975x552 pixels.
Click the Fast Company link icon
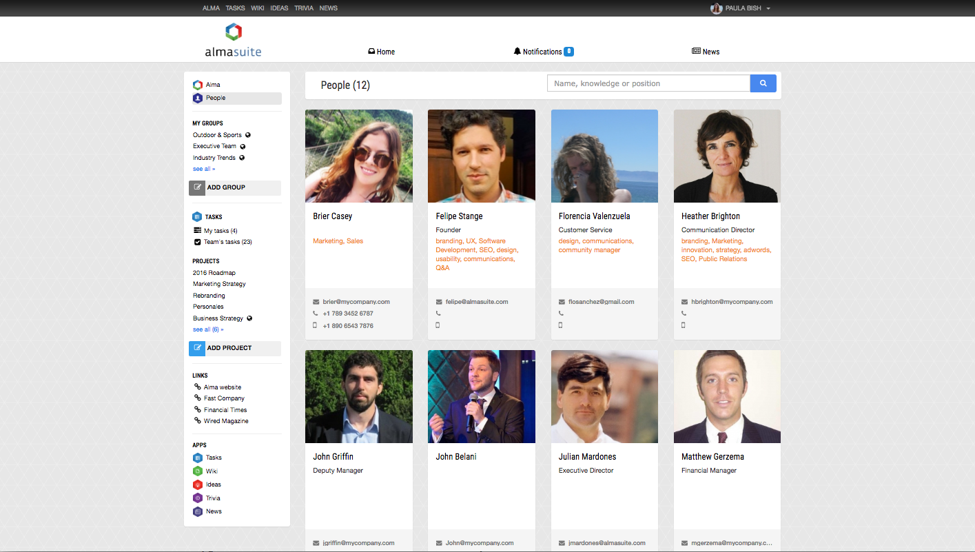(x=198, y=398)
